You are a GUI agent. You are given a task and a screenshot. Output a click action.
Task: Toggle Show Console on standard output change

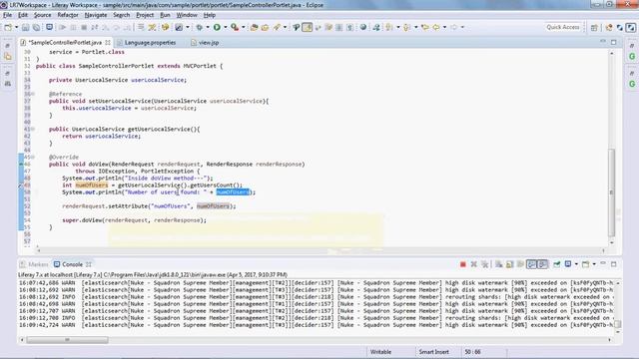tap(531, 264)
